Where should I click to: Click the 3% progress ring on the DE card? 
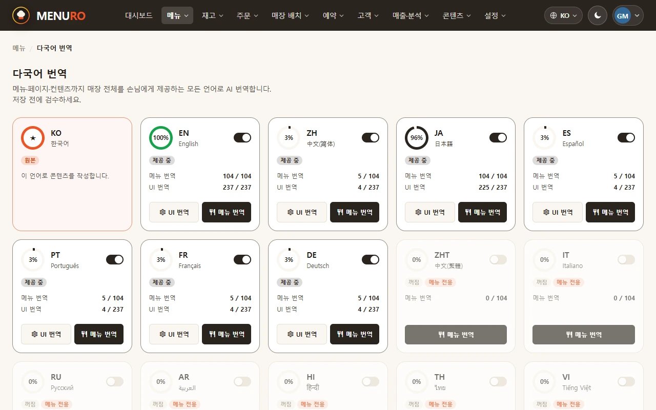pyautogui.click(x=289, y=260)
